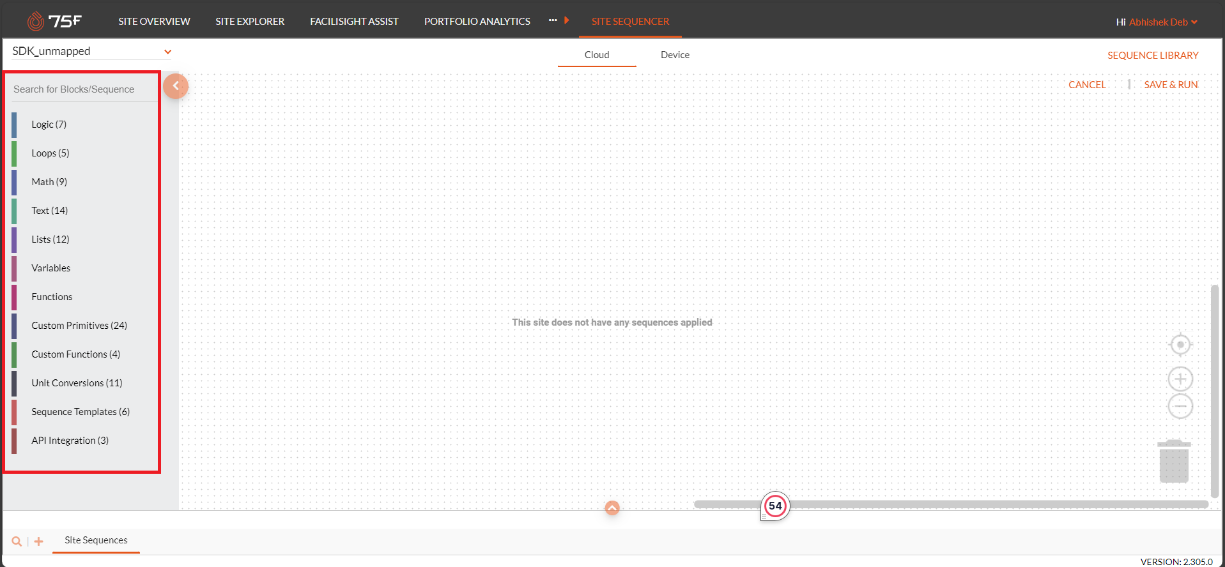This screenshot has width=1225, height=567.
Task: Open the Sequence Library link
Action: (x=1153, y=56)
